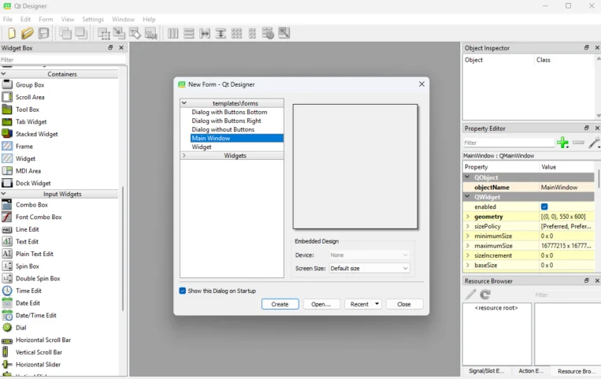601x379 pixels.
Task: Collapse the Input Widgets category
Action: [x=3, y=194]
